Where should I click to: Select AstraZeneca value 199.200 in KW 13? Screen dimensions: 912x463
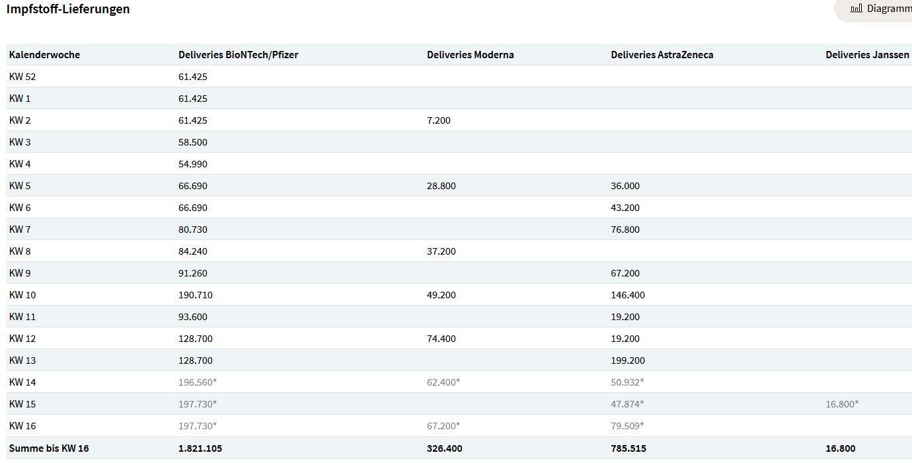[x=628, y=360]
